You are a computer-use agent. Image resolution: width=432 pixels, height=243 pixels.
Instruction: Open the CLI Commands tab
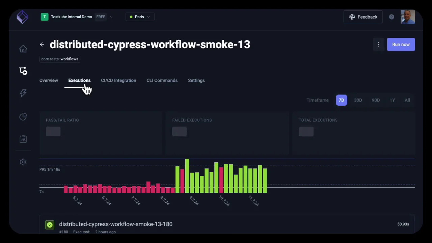pos(162,80)
